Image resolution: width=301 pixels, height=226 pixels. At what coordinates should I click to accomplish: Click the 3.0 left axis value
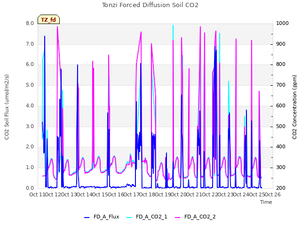click(x=30, y=127)
